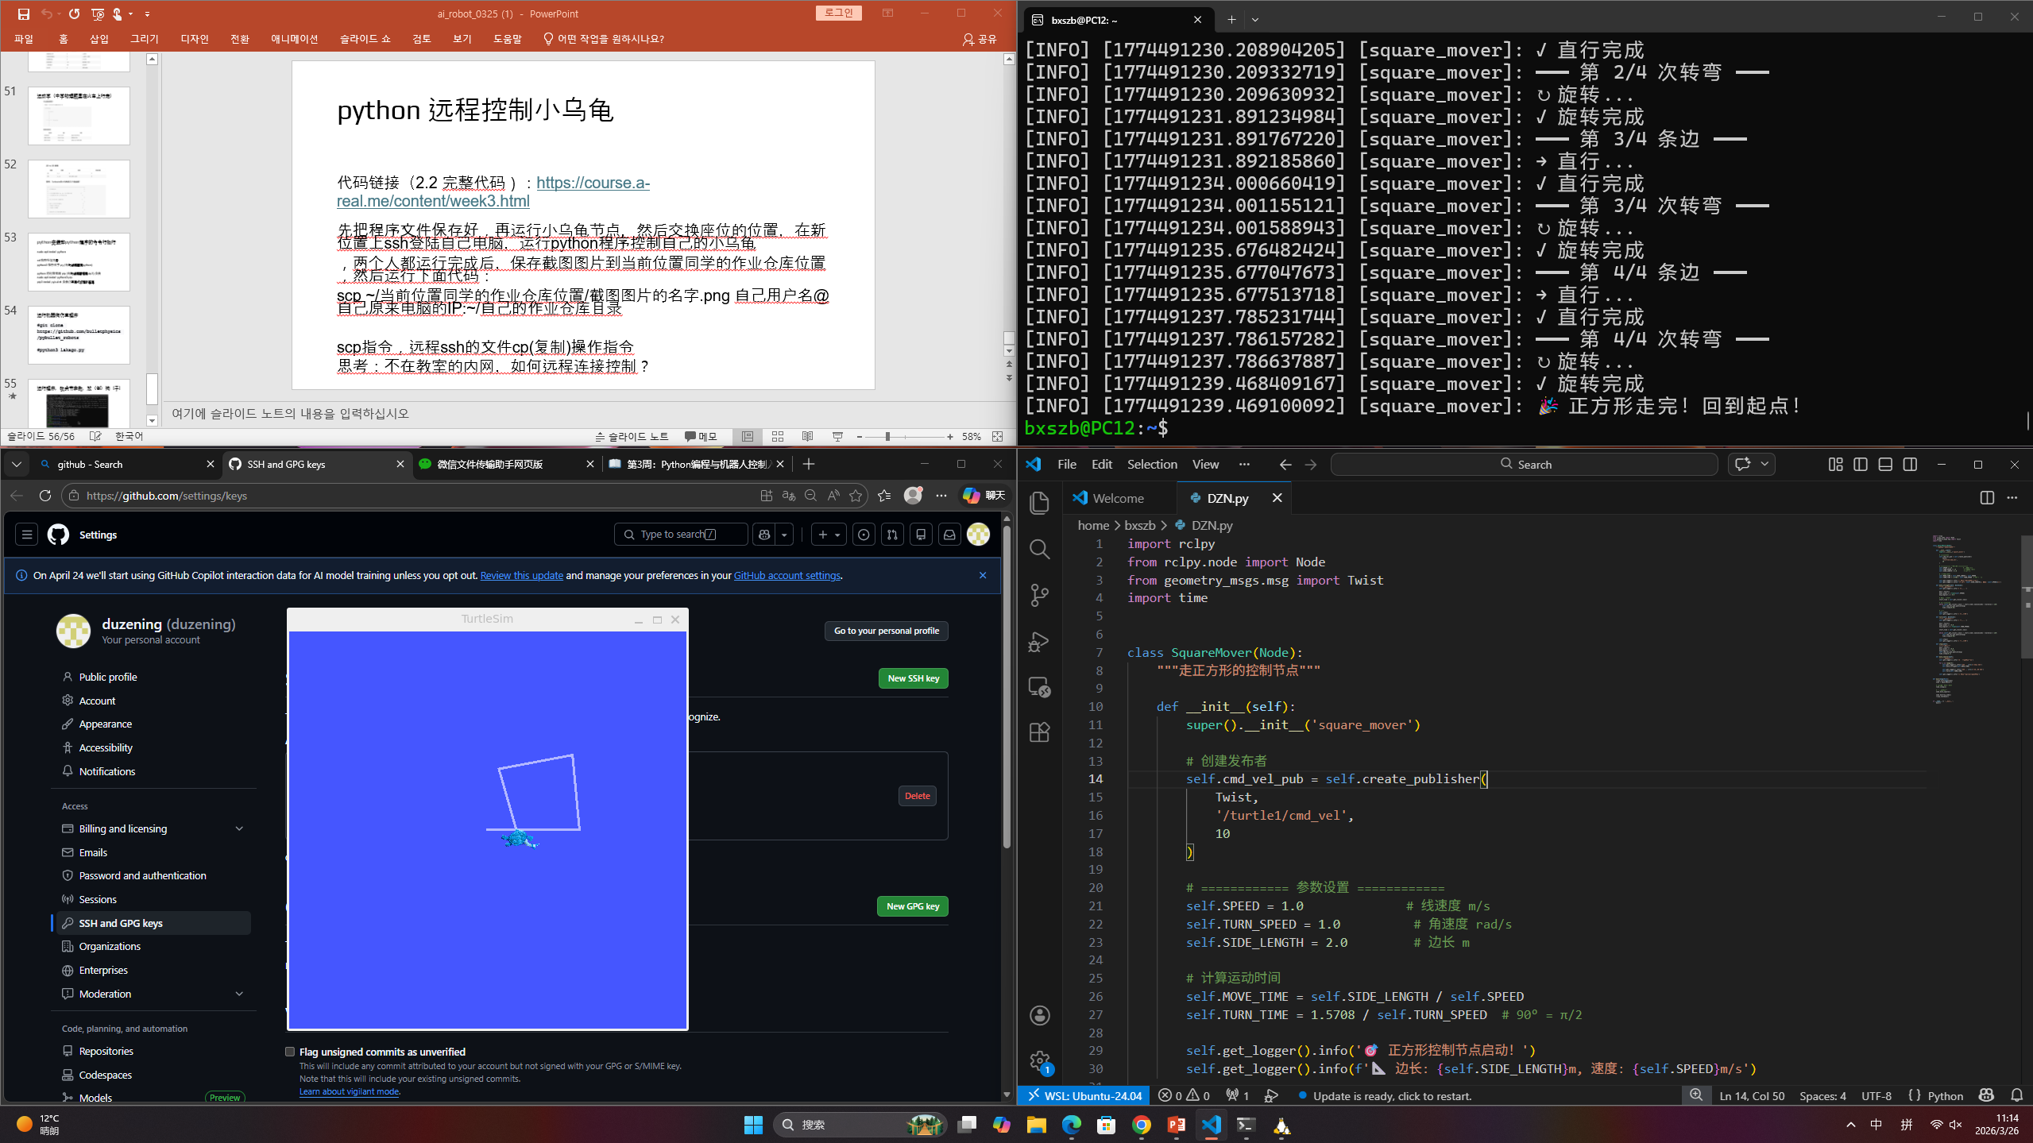Image resolution: width=2033 pixels, height=1143 pixels.
Task: Open VS Code chat dropdown arrow
Action: click(x=1764, y=464)
